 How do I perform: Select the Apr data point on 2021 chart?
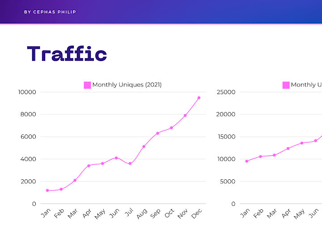pos(89,166)
